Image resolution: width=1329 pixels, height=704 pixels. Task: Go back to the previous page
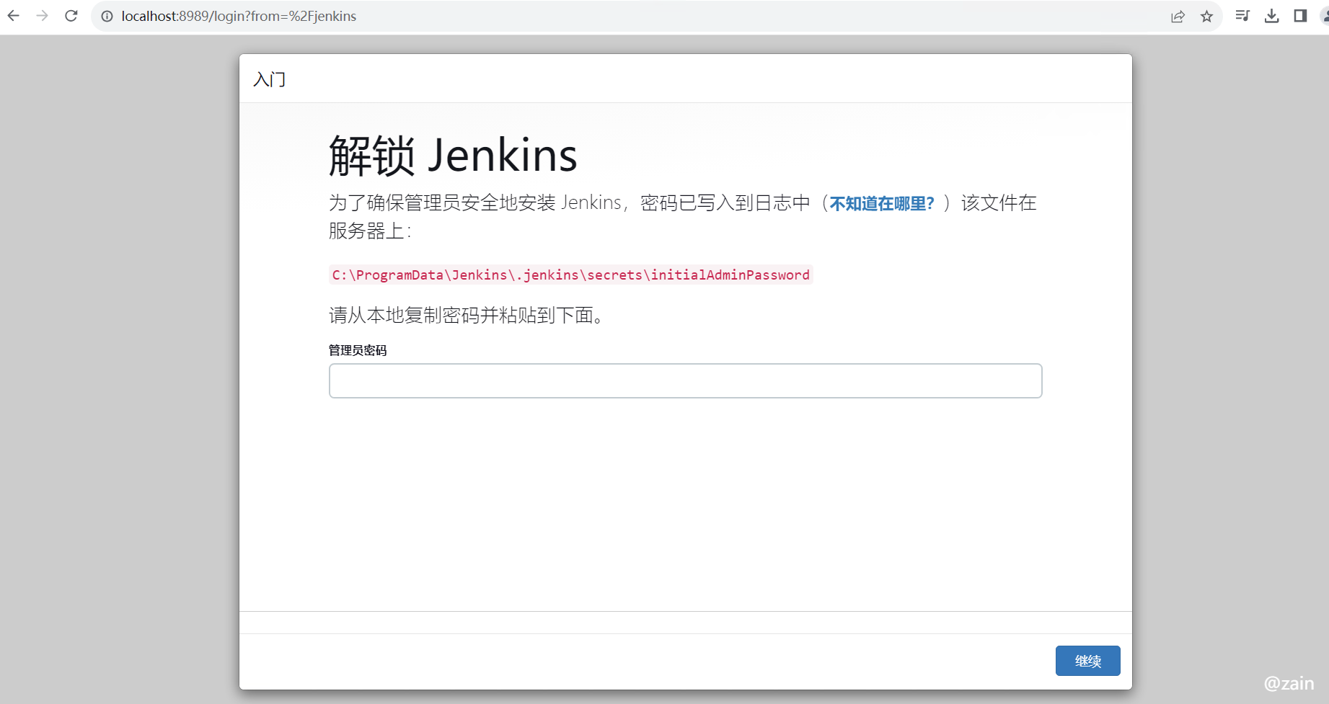14,16
